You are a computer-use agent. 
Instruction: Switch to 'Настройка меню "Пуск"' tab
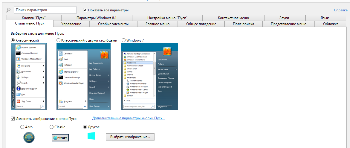point(167,18)
